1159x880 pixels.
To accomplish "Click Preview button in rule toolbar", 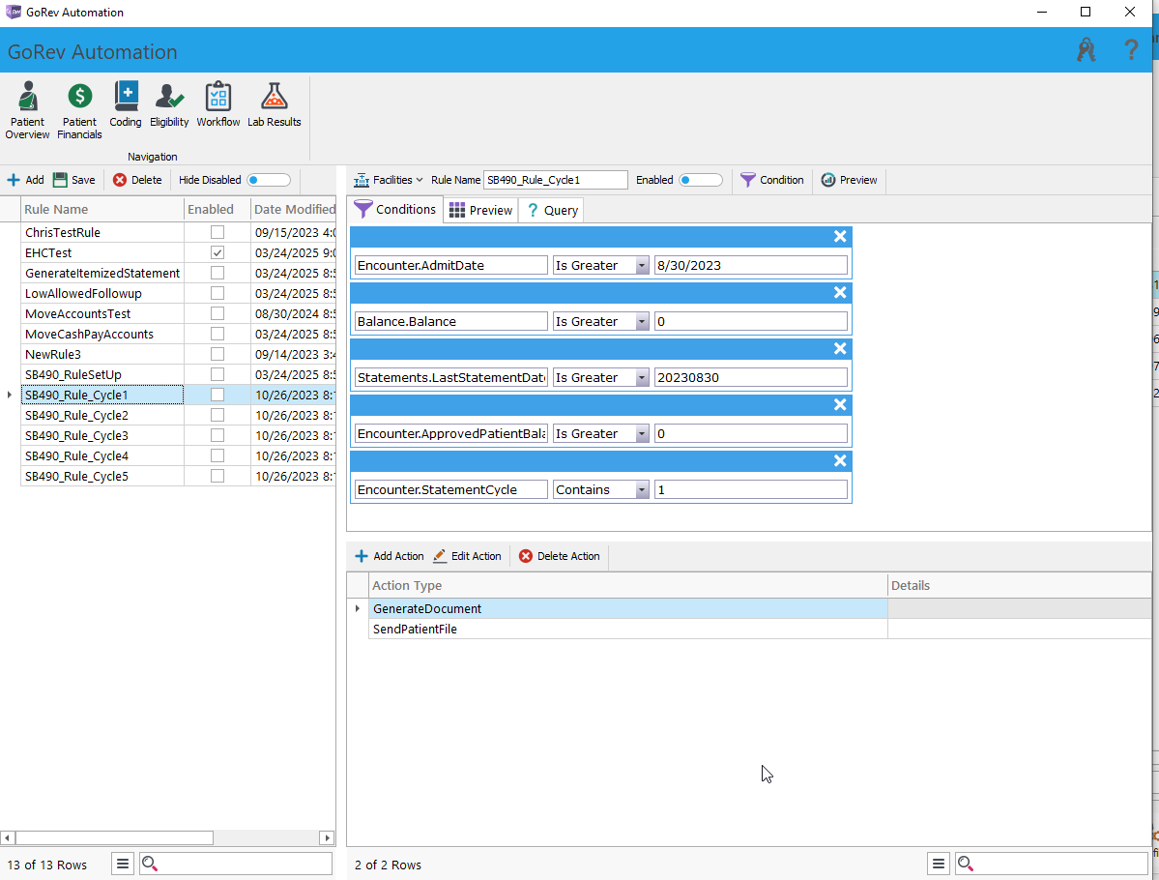I will (x=850, y=180).
